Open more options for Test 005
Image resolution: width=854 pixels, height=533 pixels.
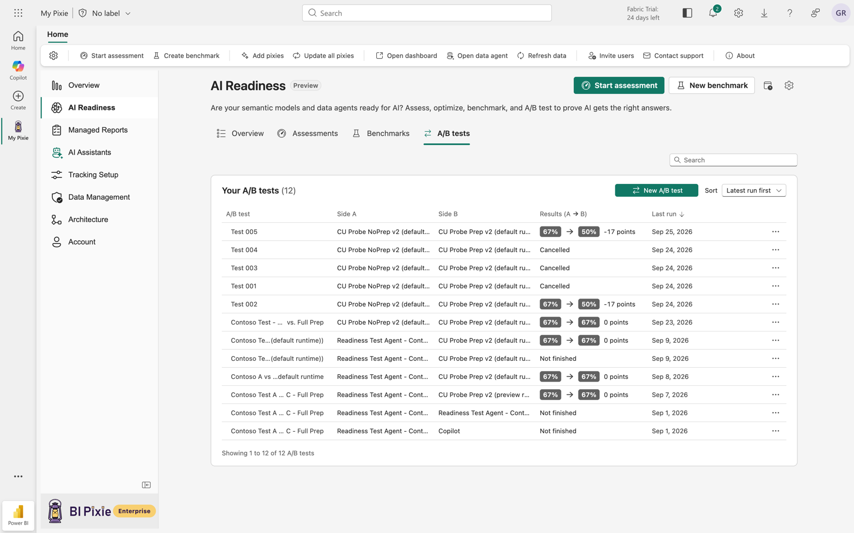[776, 232]
